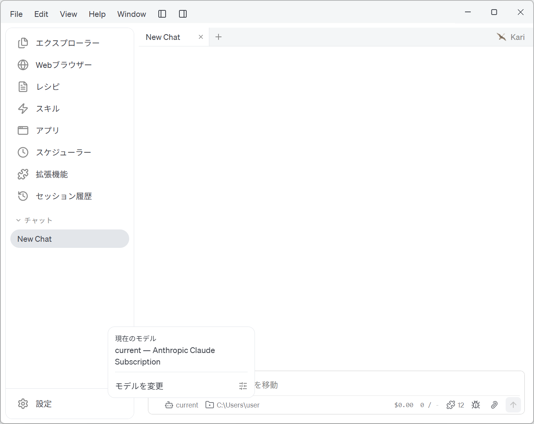534x424 pixels.
Task: Open the Window menu
Action: [131, 14]
